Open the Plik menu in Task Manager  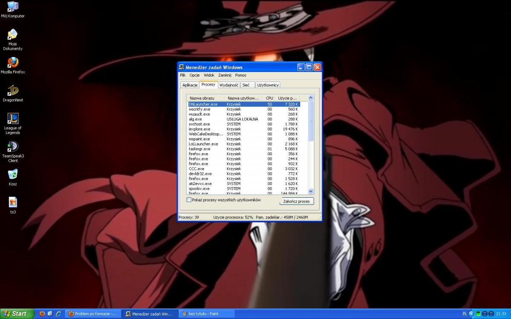point(183,75)
